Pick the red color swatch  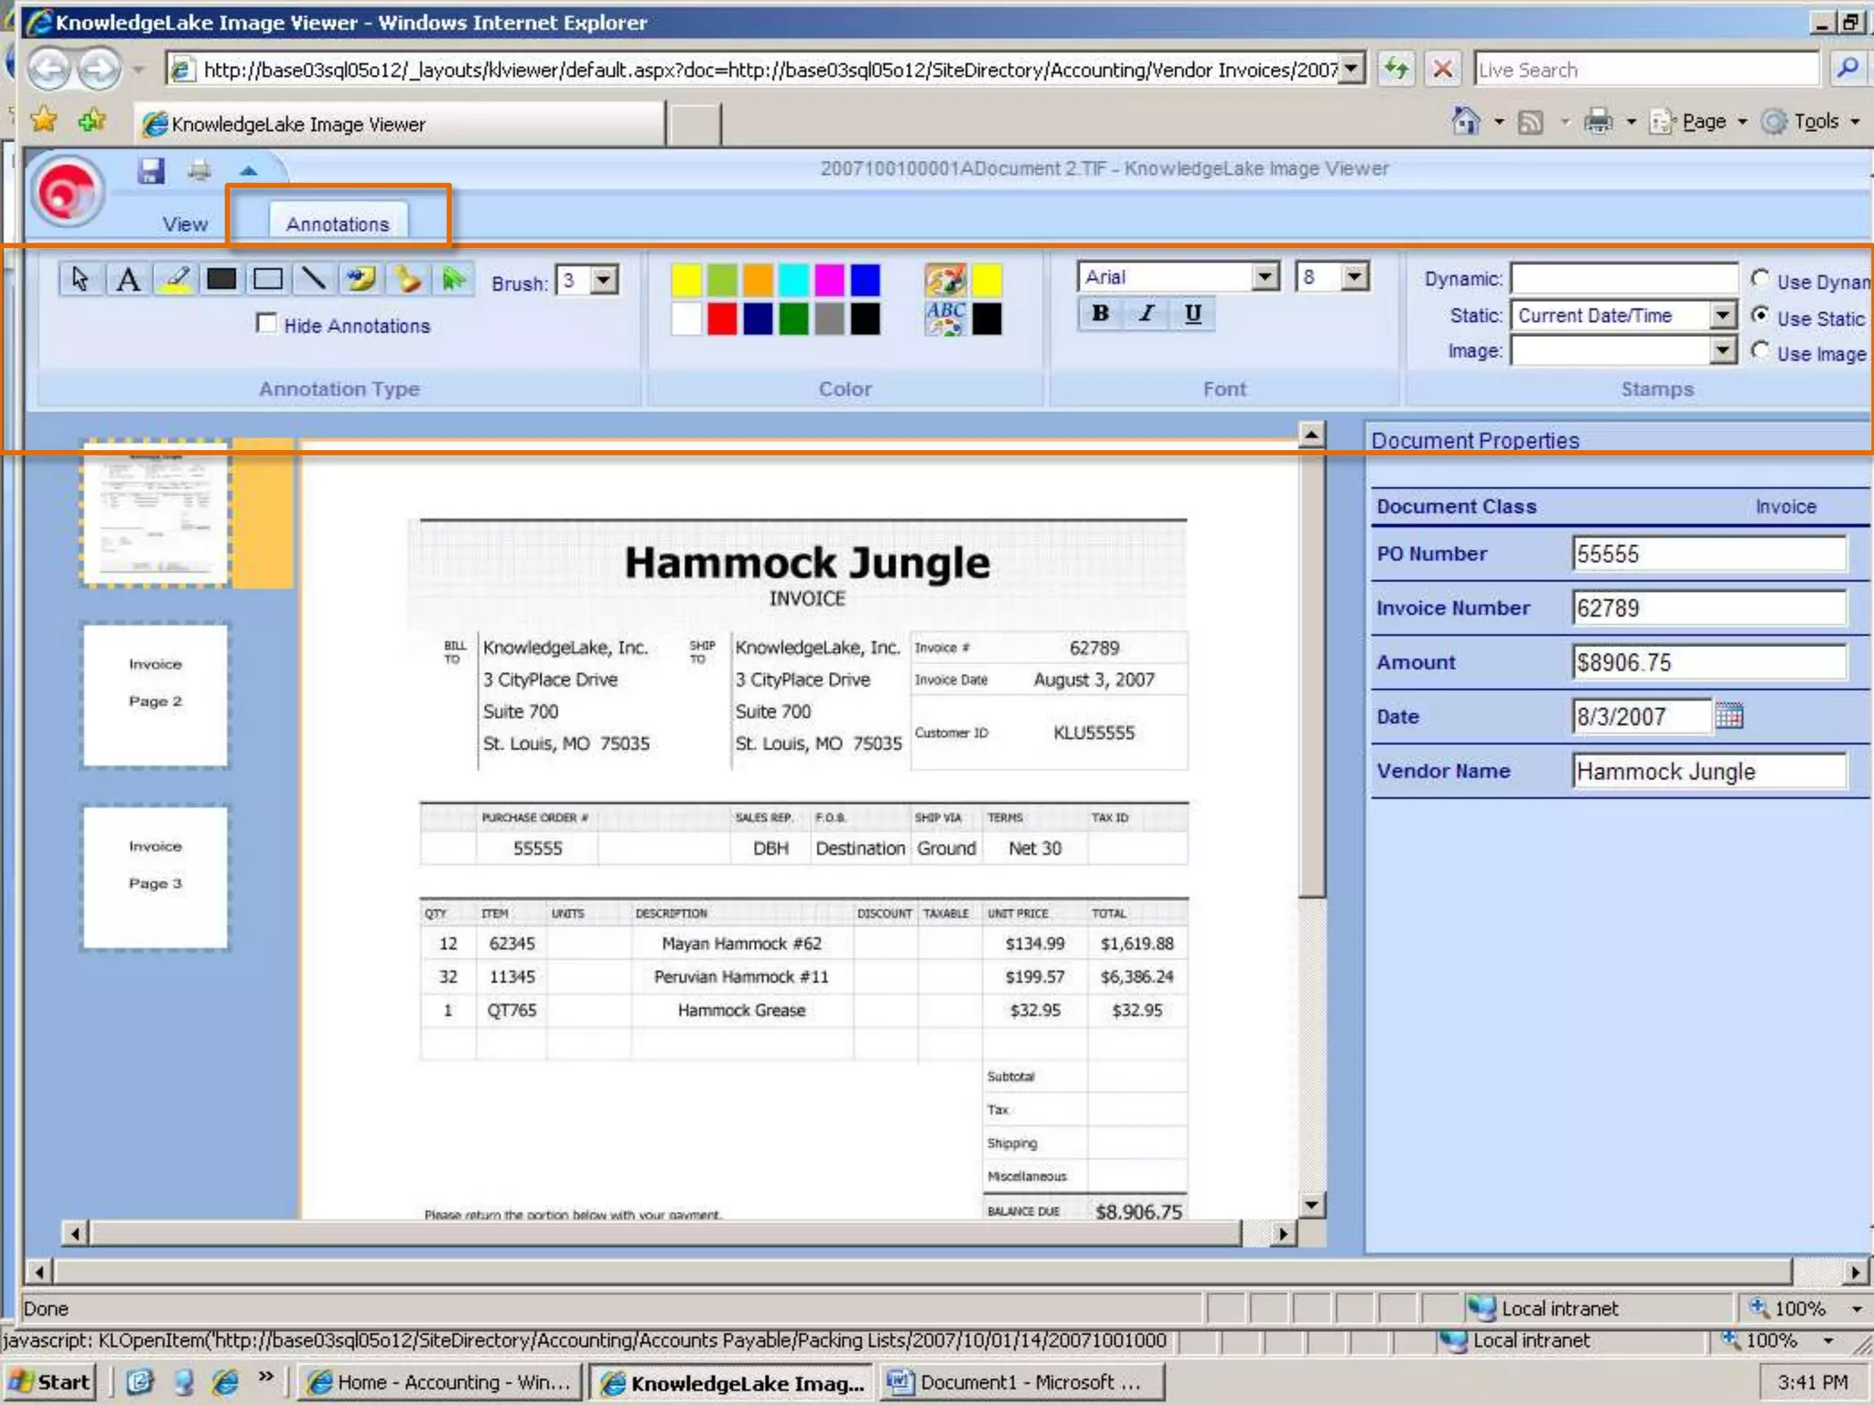[x=722, y=319]
